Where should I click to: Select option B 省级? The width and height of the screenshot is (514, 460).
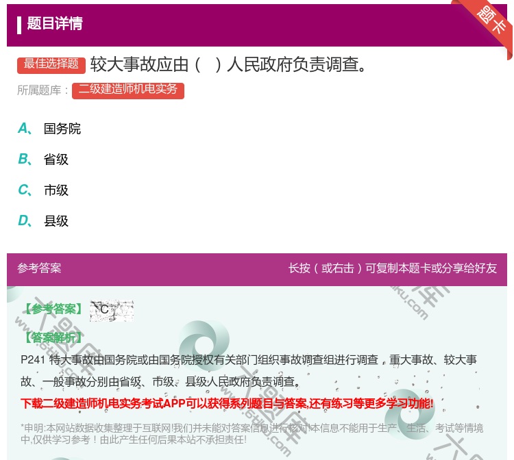point(43,159)
